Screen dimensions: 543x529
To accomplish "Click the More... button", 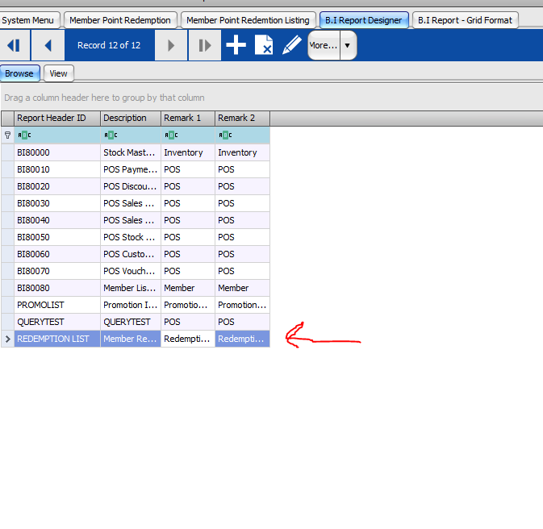I will tap(324, 46).
